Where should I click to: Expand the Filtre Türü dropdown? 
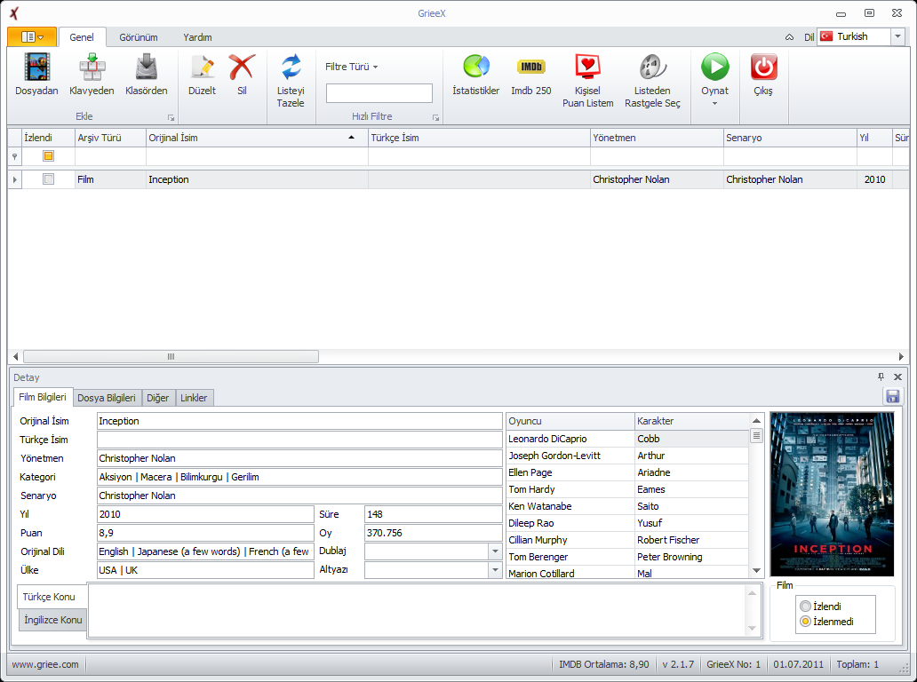[352, 67]
